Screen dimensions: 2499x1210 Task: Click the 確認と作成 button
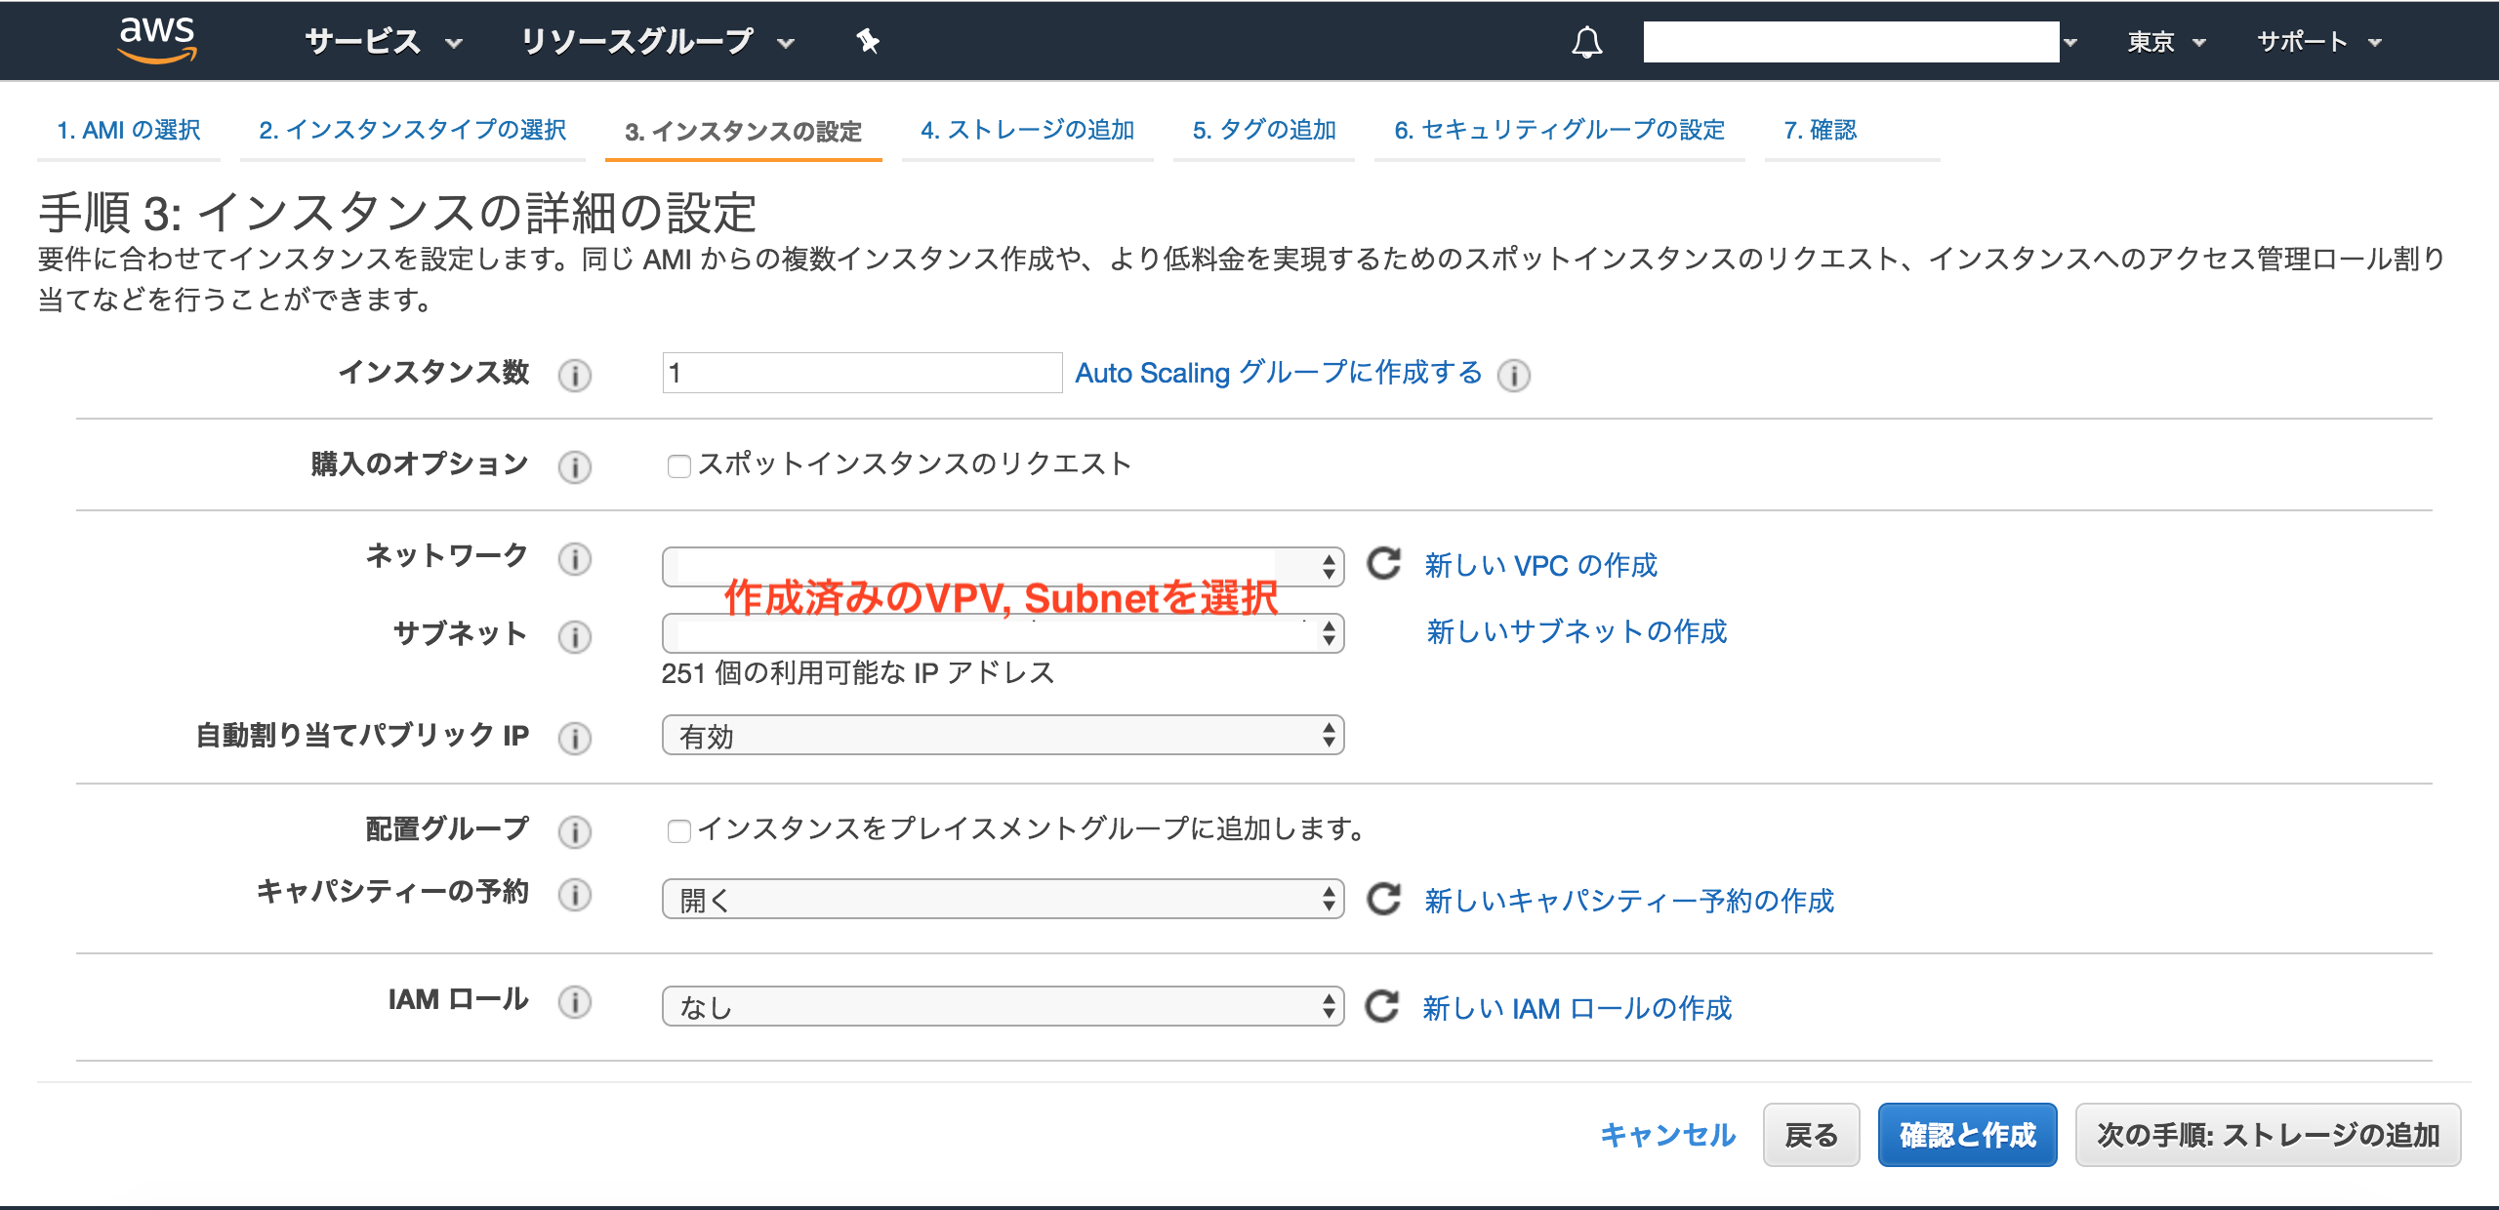[1967, 1135]
